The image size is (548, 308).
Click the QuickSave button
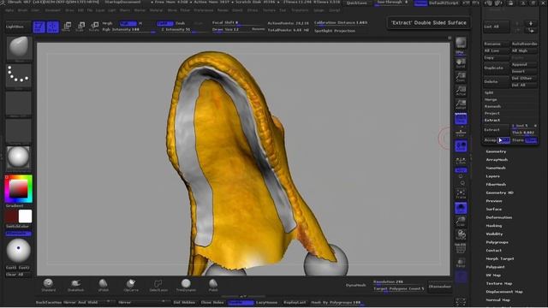tap(357, 3)
